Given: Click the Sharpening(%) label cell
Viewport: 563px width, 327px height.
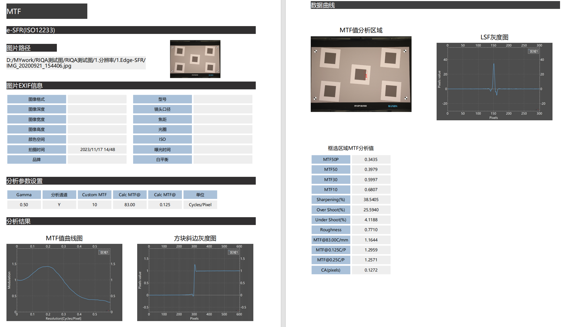Looking at the screenshot, I should click(x=331, y=199).
